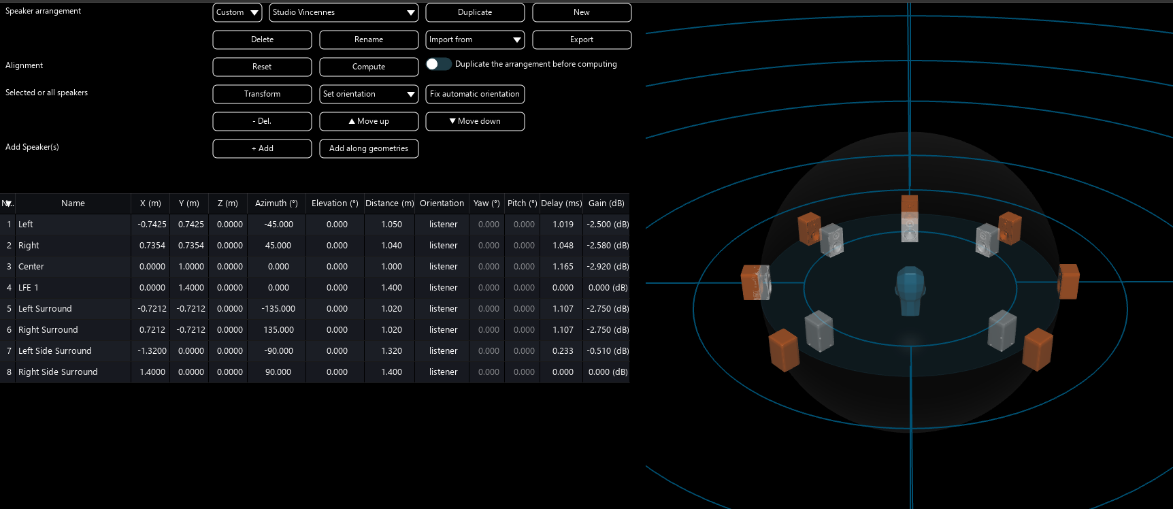This screenshot has height=509, width=1173.
Task: Select the bottom right orange speaker model
Action: coord(1038,349)
